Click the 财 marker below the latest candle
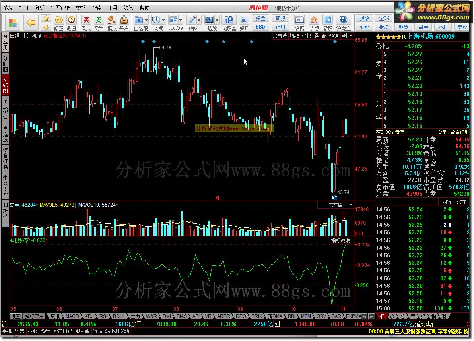 tap(334, 198)
